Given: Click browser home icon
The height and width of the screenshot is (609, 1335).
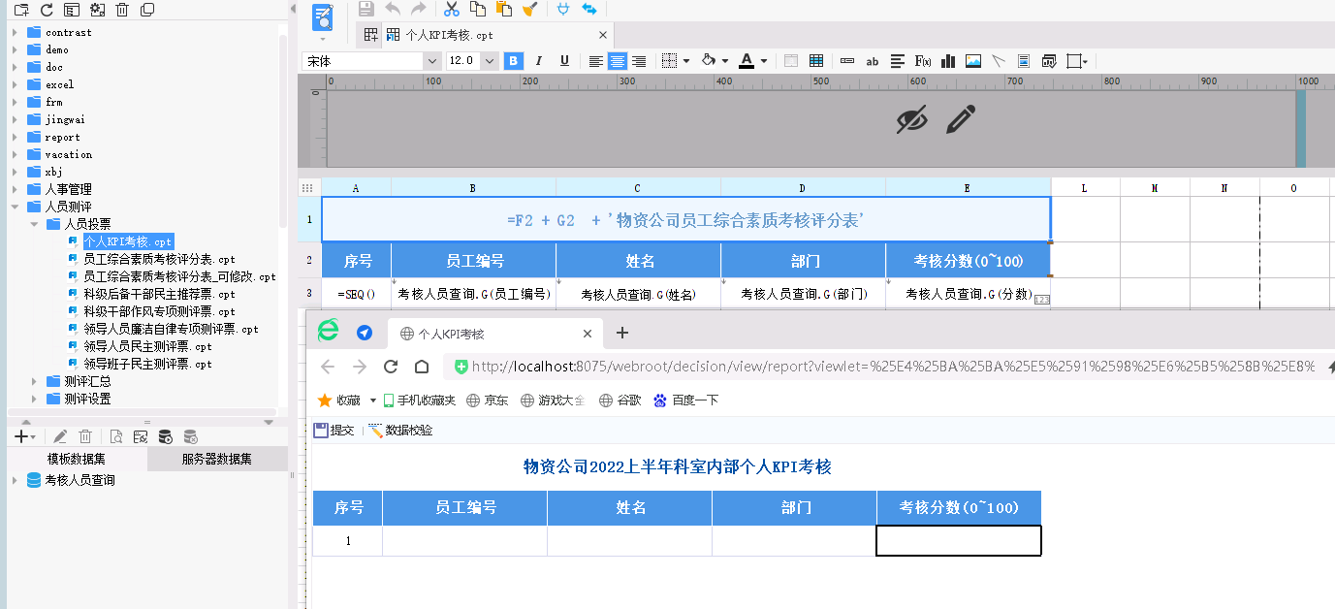Looking at the screenshot, I should [x=422, y=367].
